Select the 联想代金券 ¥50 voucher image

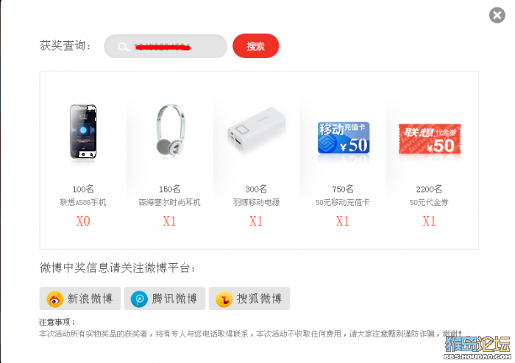point(430,139)
